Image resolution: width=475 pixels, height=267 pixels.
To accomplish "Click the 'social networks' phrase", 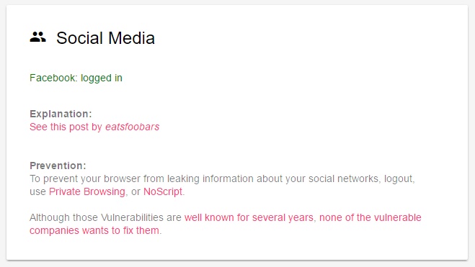I will click(344, 178).
